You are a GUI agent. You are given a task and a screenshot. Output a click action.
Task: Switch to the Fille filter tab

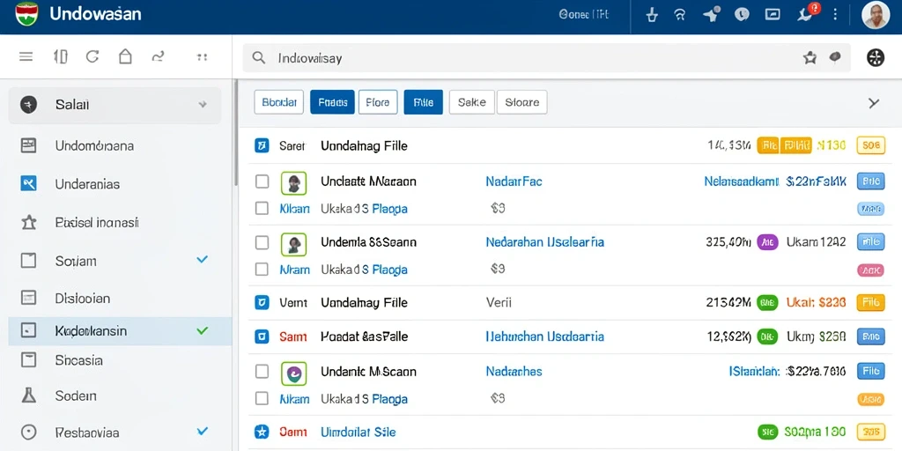click(424, 102)
